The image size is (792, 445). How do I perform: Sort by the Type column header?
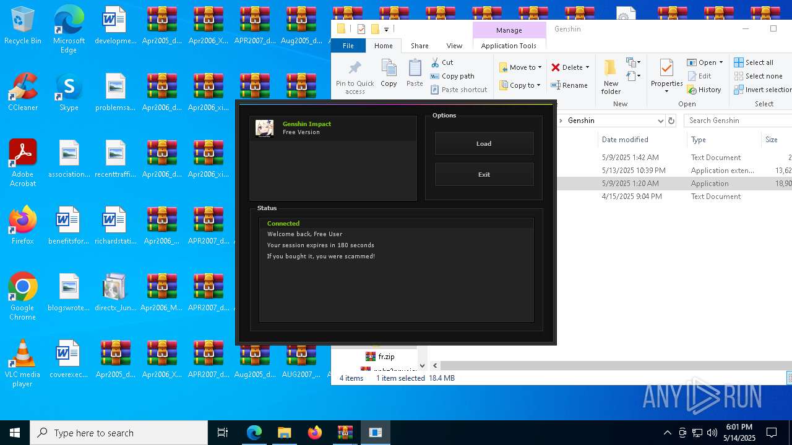coord(699,140)
